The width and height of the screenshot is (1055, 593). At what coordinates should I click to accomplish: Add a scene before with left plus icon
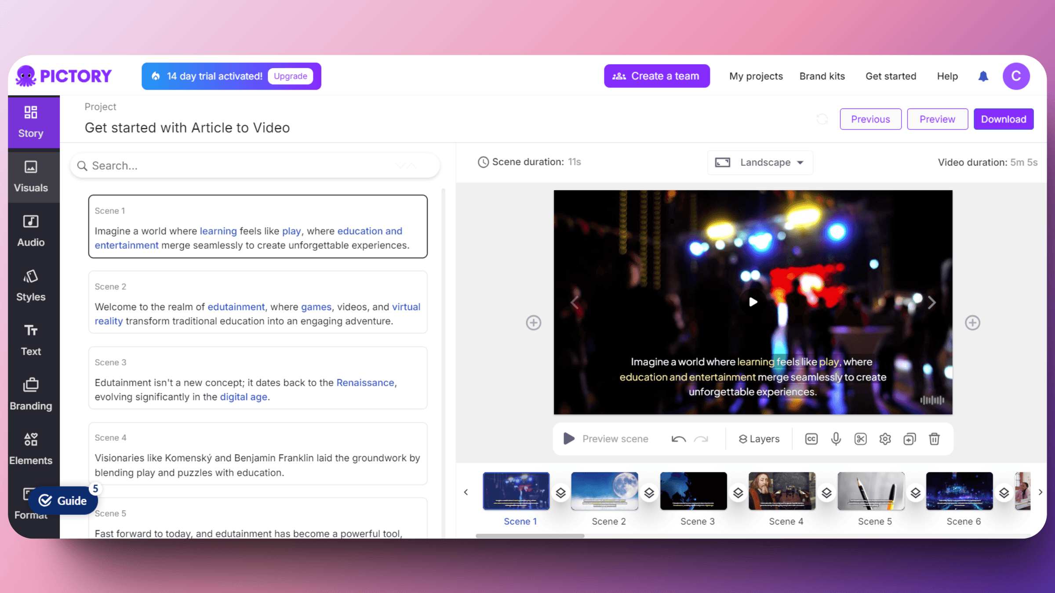tap(533, 323)
